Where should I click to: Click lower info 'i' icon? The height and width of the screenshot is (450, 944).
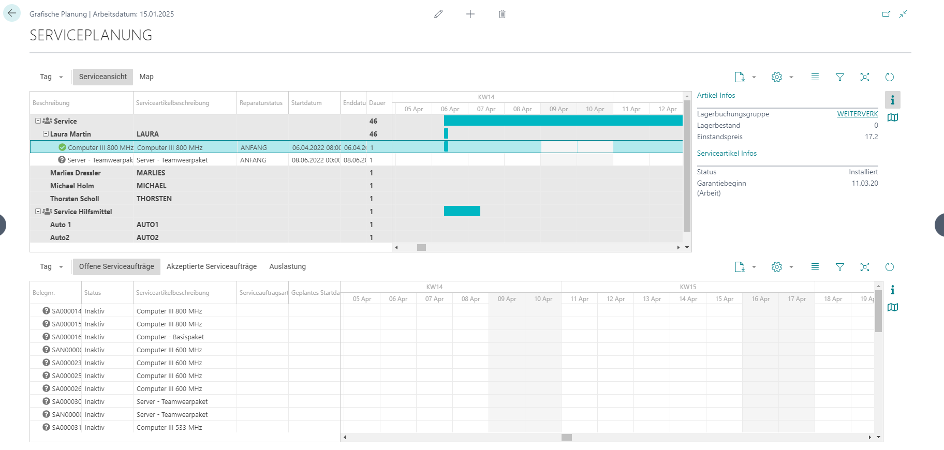click(x=893, y=290)
